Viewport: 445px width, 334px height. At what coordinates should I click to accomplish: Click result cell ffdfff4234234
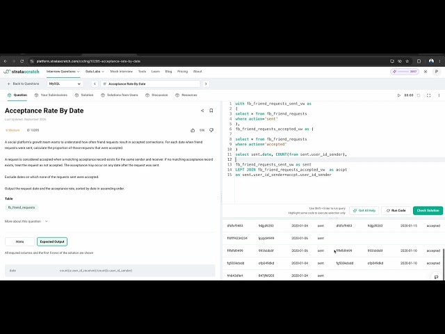pos(237,238)
